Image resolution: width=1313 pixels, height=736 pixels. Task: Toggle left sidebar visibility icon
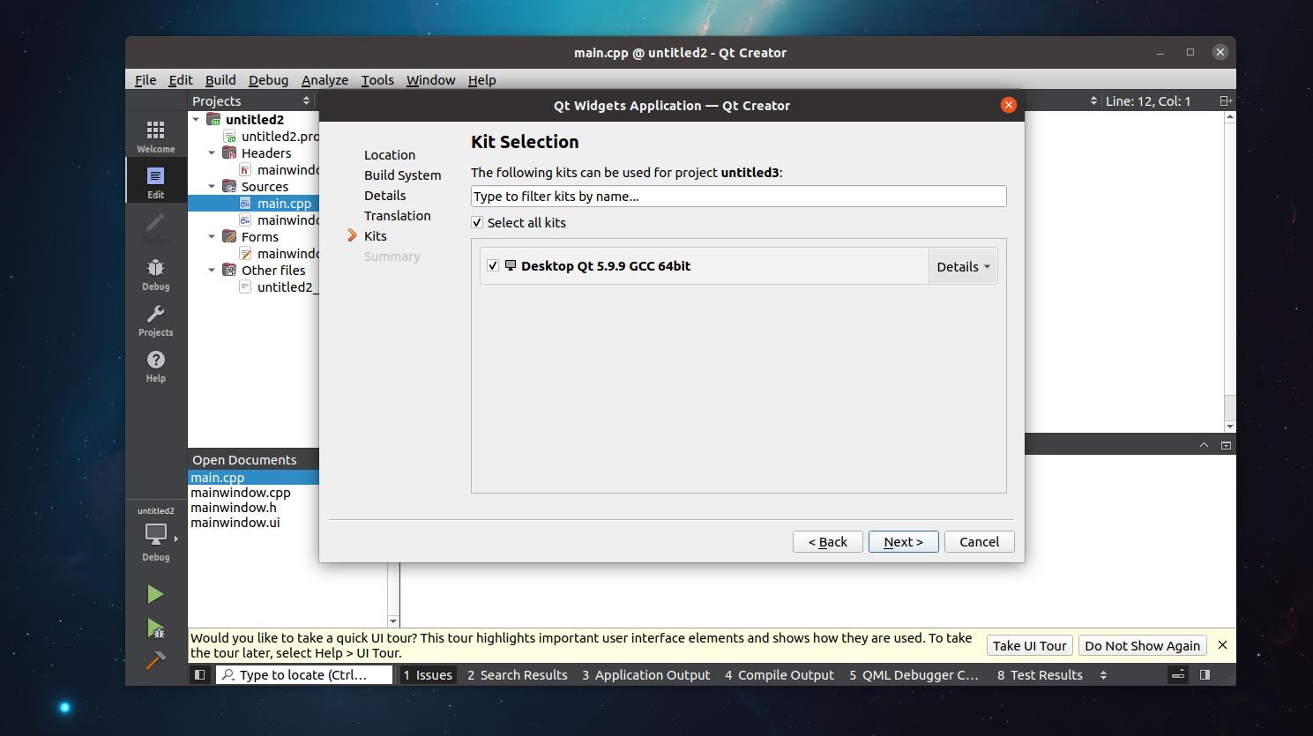pyautogui.click(x=199, y=674)
